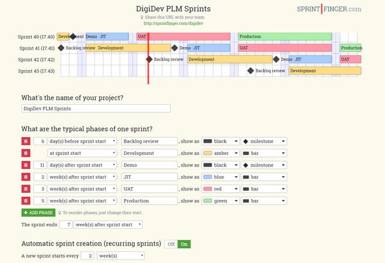
Task: Click Sprint 40 Production bar in timeline
Action: pyautogui.click(x=285, y=37)
